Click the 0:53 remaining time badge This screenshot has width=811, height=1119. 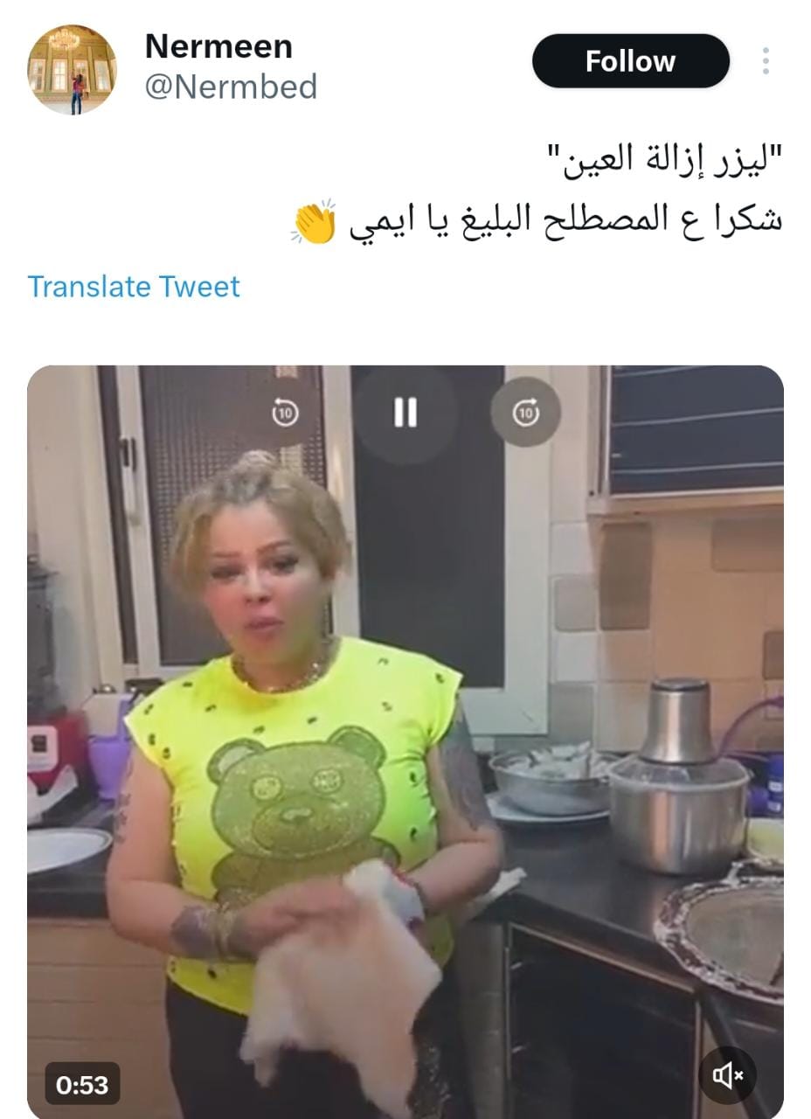coord(82,1085)
